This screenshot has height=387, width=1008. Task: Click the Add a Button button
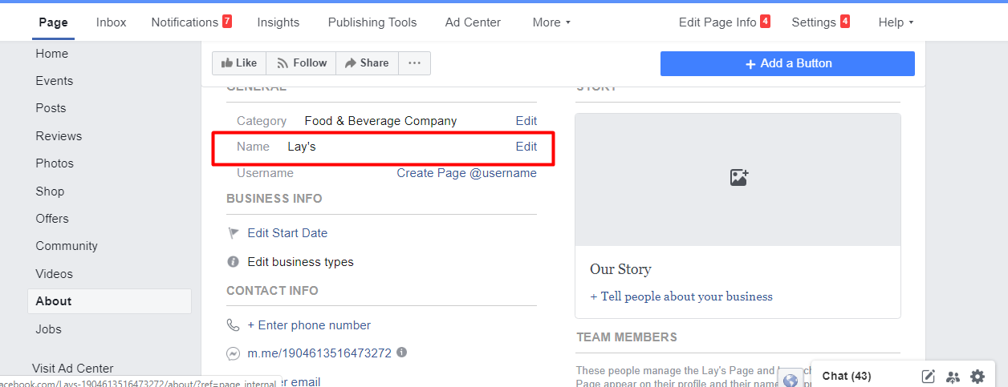pyautogui.click(x=787, y=63)
